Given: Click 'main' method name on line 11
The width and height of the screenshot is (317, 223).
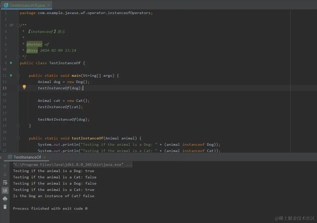Looking at the screenshot, I should click(x=76, y=76).
